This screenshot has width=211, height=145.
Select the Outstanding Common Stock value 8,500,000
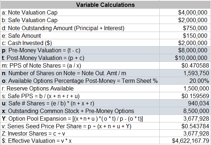click(185, 111)
